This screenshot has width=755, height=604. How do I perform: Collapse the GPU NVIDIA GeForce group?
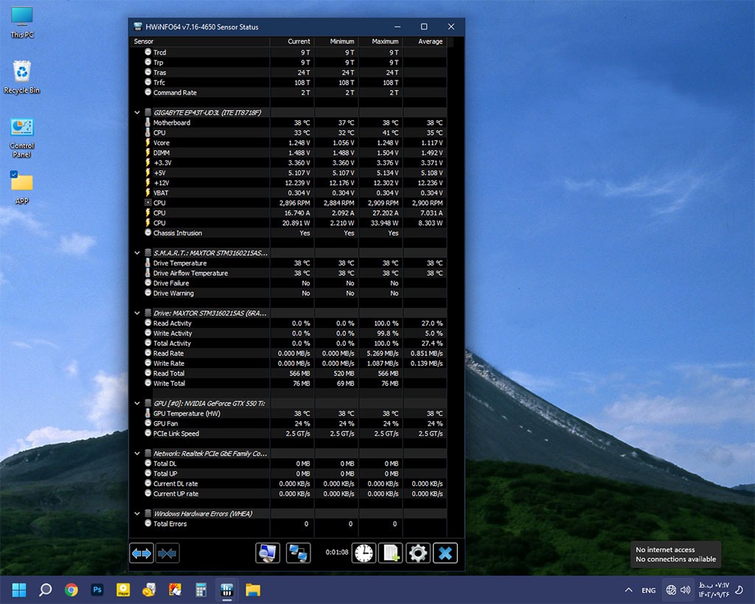[137, 403]
